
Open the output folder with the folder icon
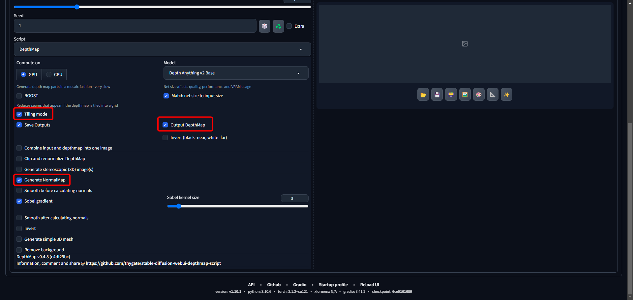point(423,95)
